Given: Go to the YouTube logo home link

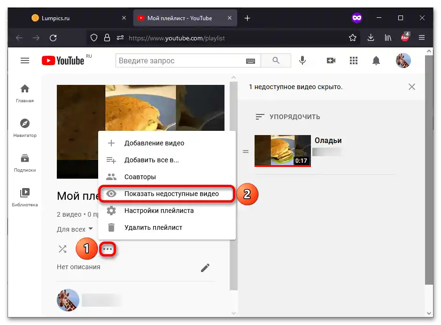Looking at the screenshot, I should click(63, 60).
